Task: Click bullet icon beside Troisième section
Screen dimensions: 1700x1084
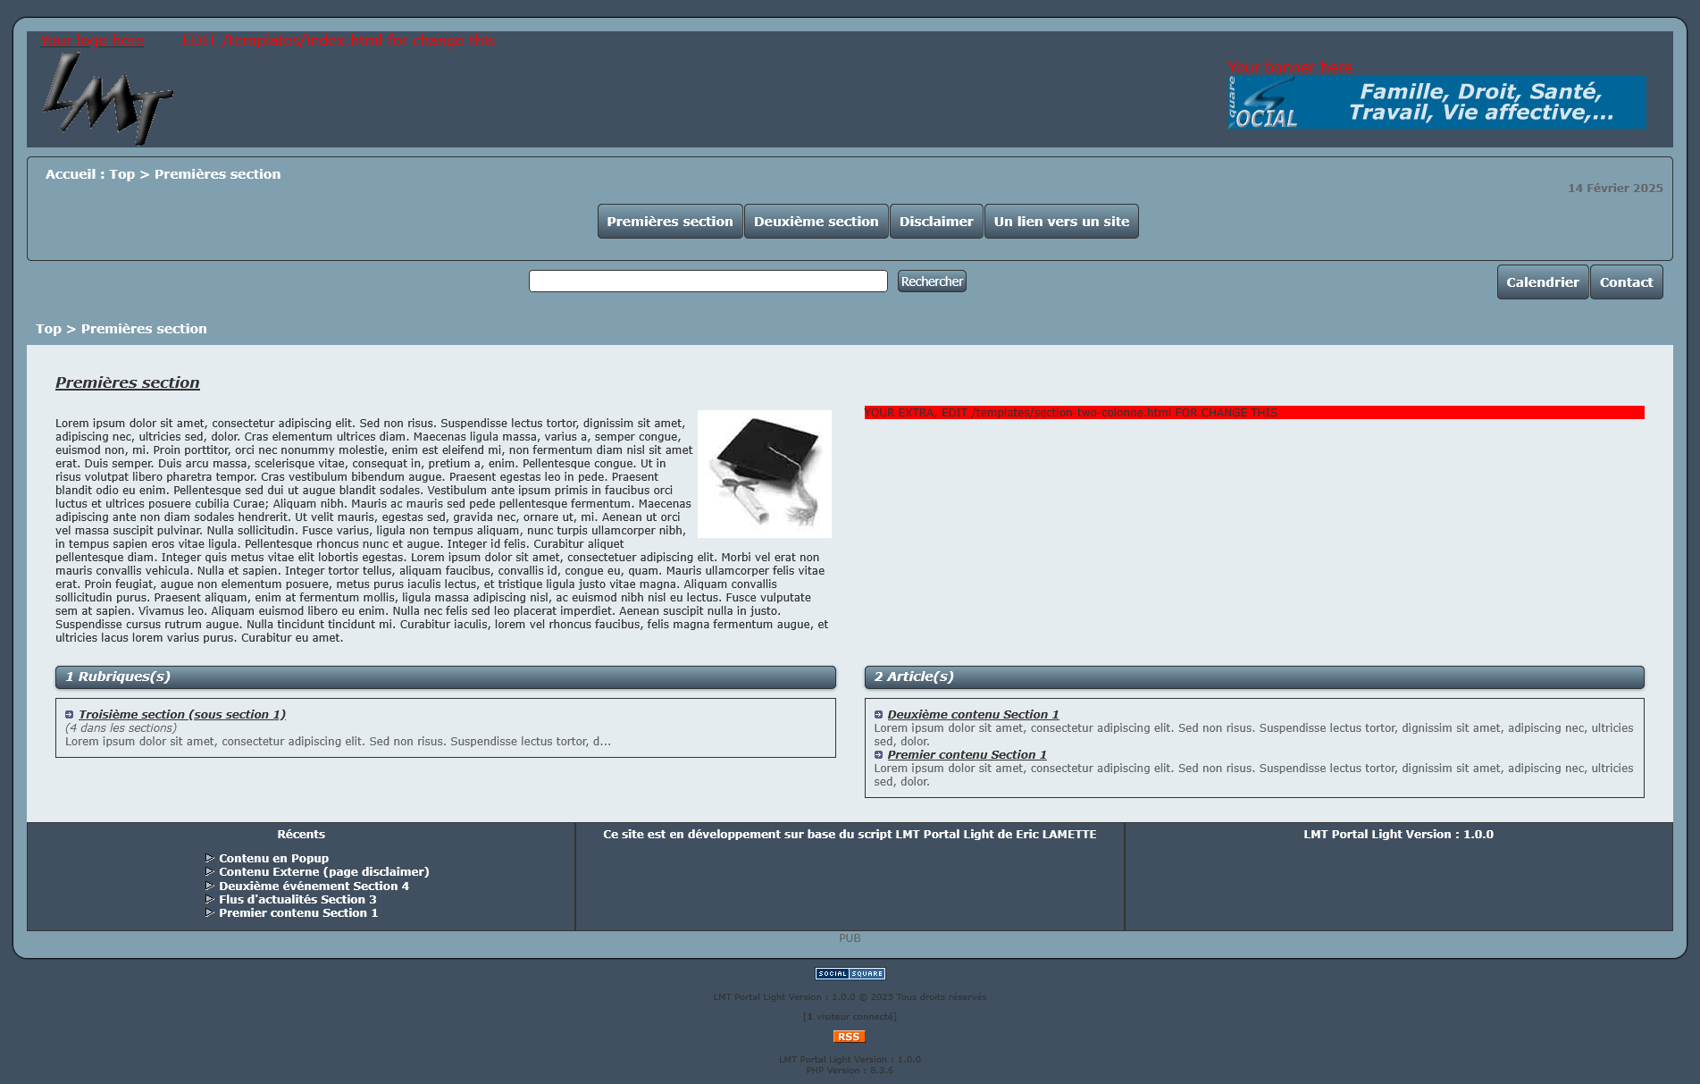Action: (x=69, y=715)
